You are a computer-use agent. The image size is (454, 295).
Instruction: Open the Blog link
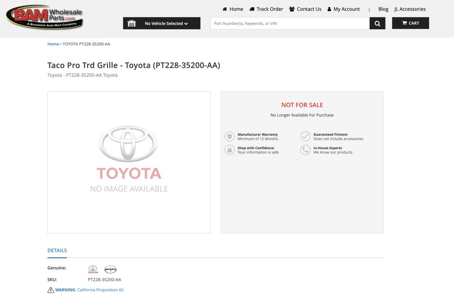(x=383, y=9)
